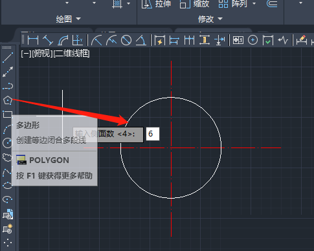The width and height of the screenshot is (314, 251).
Task: Click the [-] viewport control
Action: click(x=26, y=54)
